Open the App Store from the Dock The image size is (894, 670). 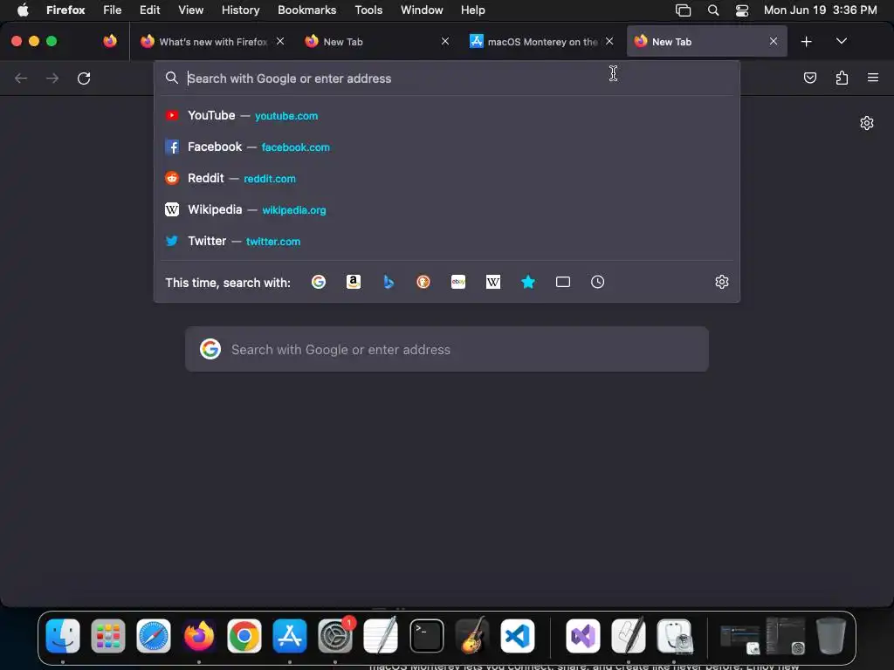(x=290, y=636)
